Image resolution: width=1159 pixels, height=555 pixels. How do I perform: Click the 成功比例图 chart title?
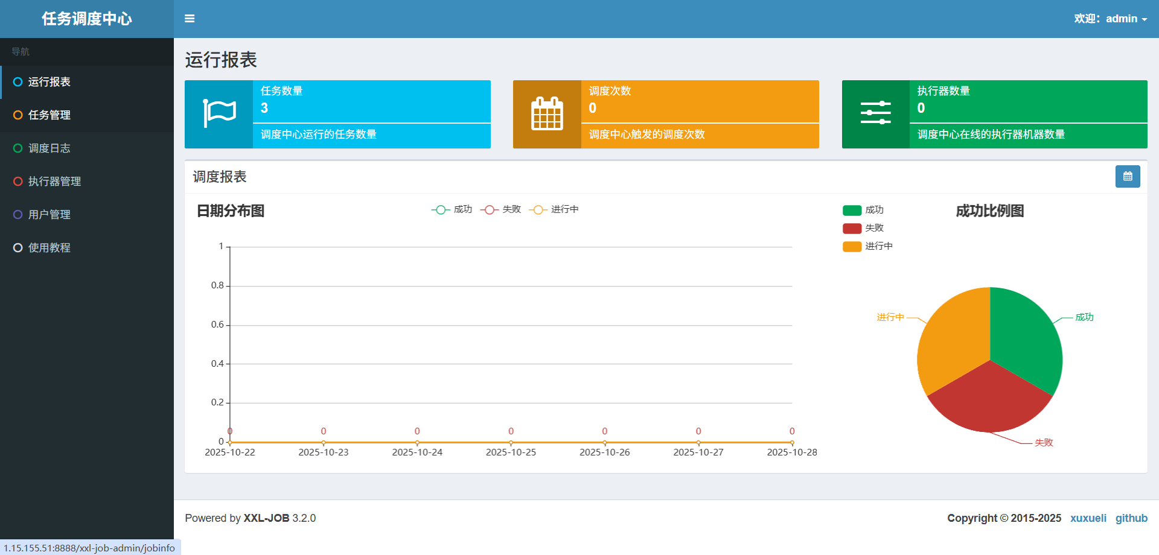click(990, 211)
